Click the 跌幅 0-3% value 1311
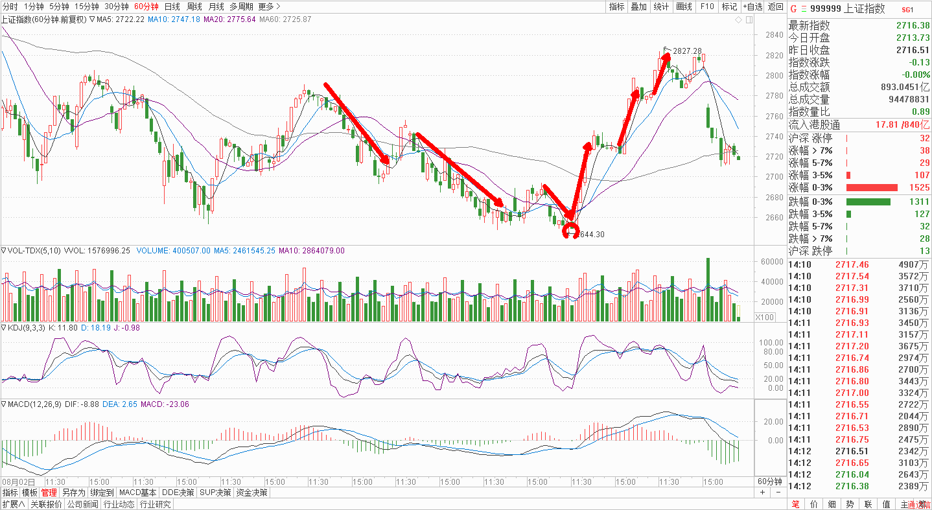Screen dimensions: 932x510 [919, 202]
